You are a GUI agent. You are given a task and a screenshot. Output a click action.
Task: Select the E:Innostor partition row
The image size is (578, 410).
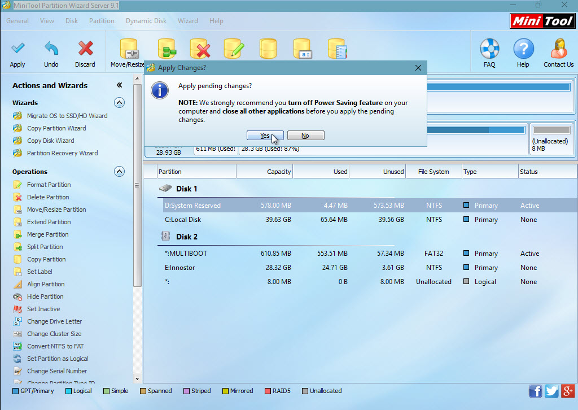pyautogui.click(x=370, y=268)
